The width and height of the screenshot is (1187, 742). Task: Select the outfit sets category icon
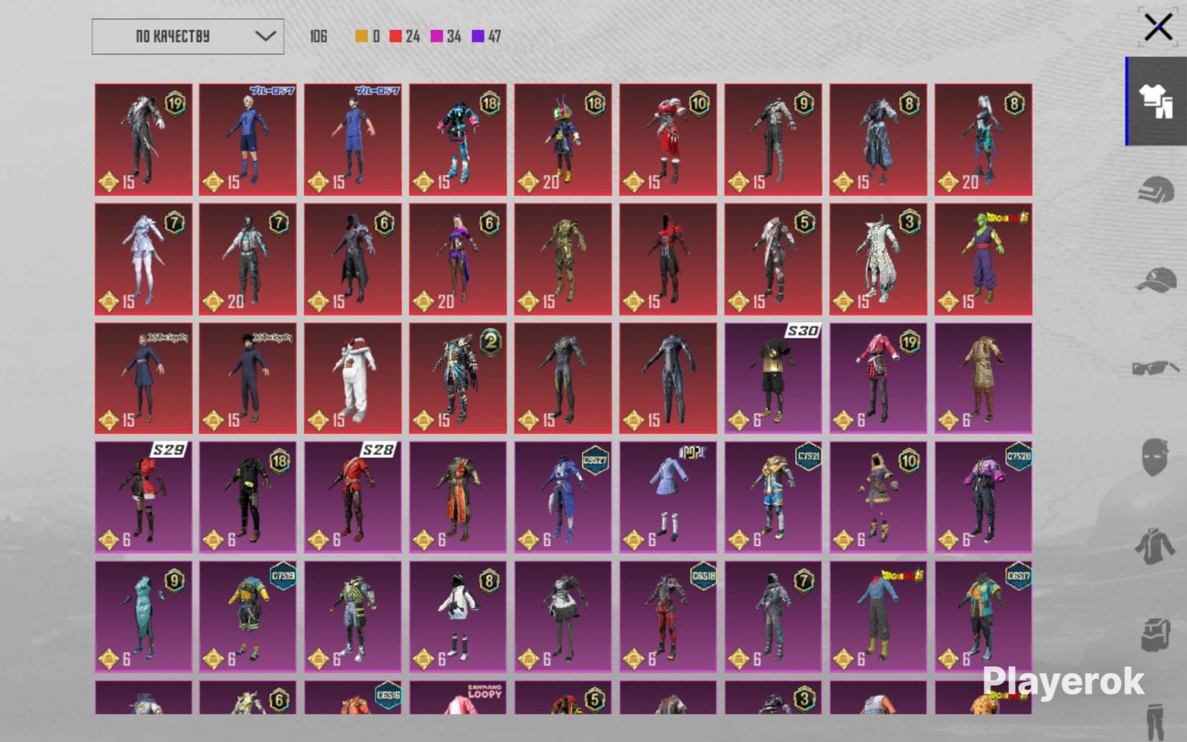(1156, 101)
